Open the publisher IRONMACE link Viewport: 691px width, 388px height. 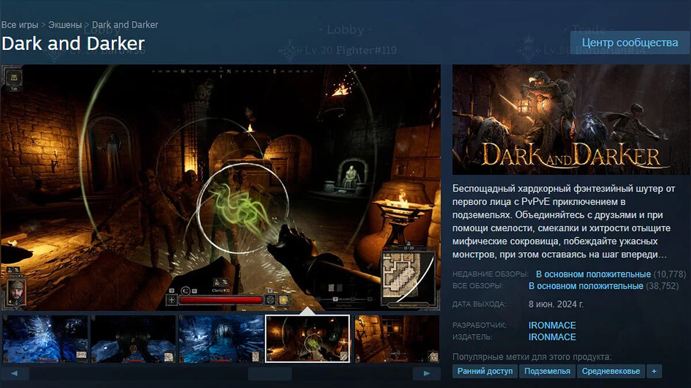tap(552, 337)
